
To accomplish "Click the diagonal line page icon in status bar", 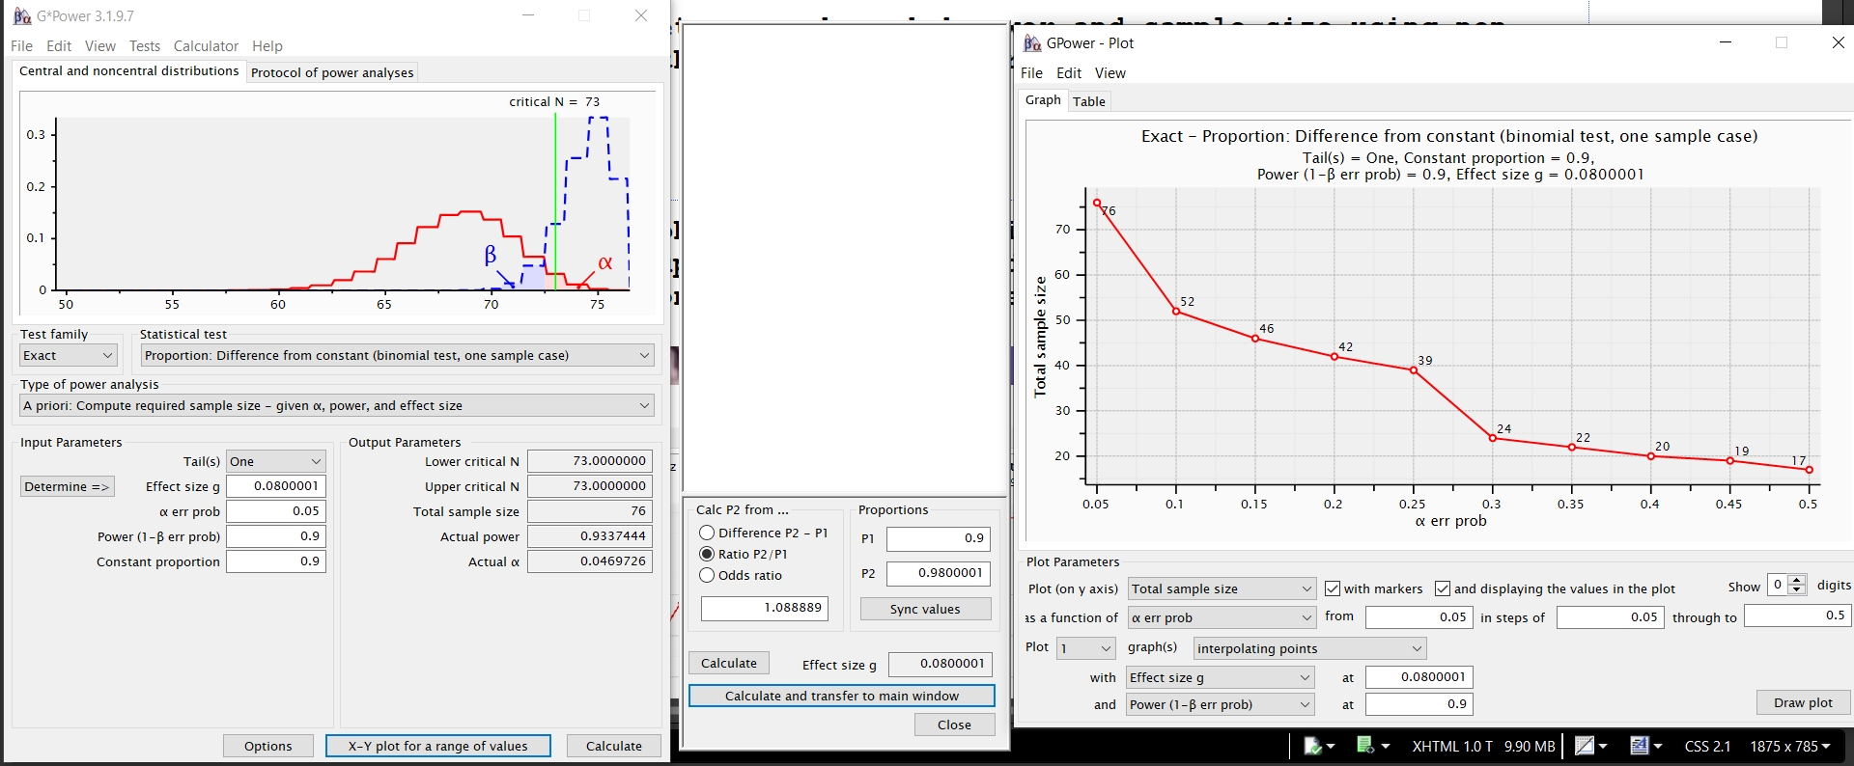I will (1584, 746).
